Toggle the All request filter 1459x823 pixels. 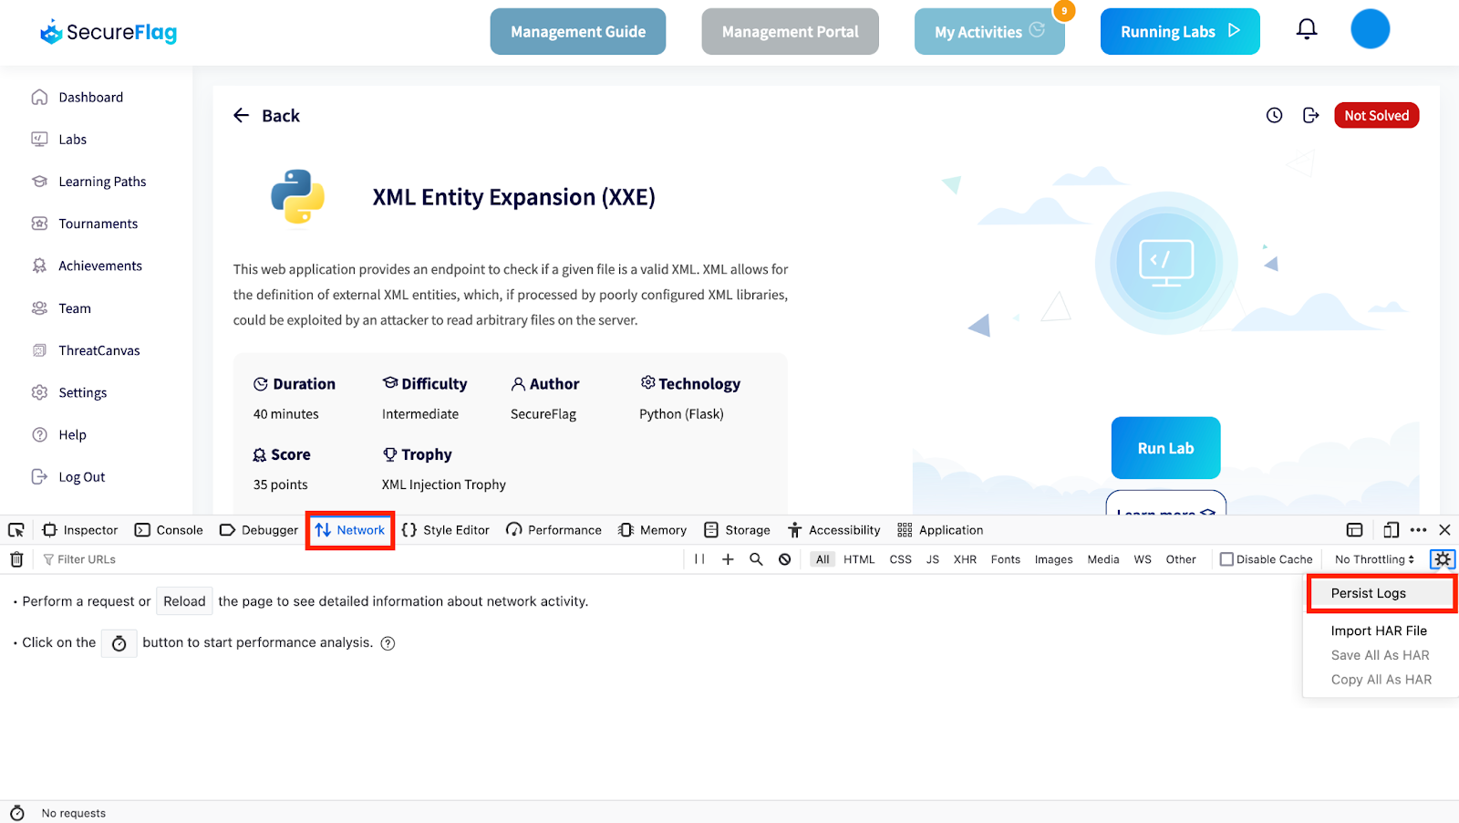pos(823,559)
